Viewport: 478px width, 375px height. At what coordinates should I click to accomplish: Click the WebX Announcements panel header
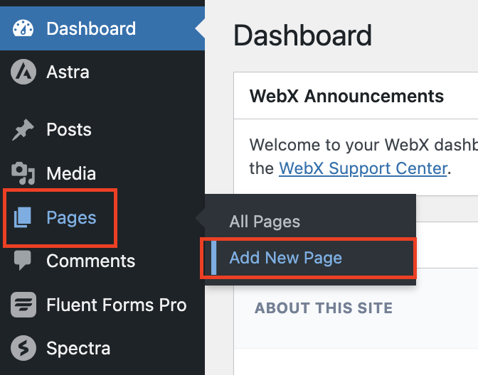pos(356,96)
